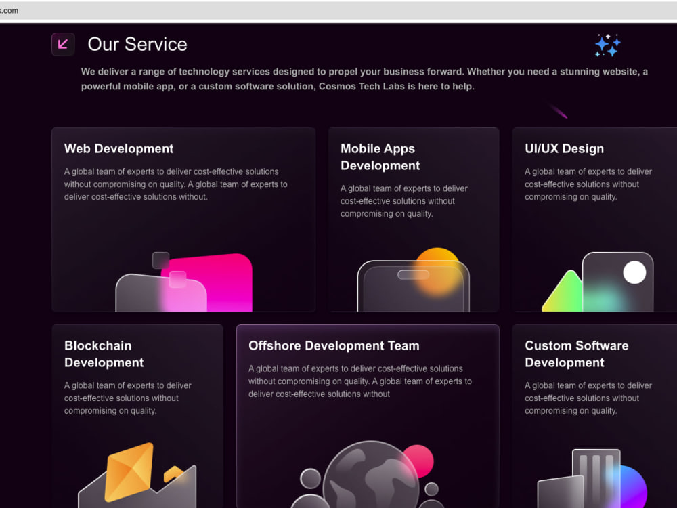677x508 pixels.
Task: Click the Mobile Apps Development description text
Action: tap(404, 201)
